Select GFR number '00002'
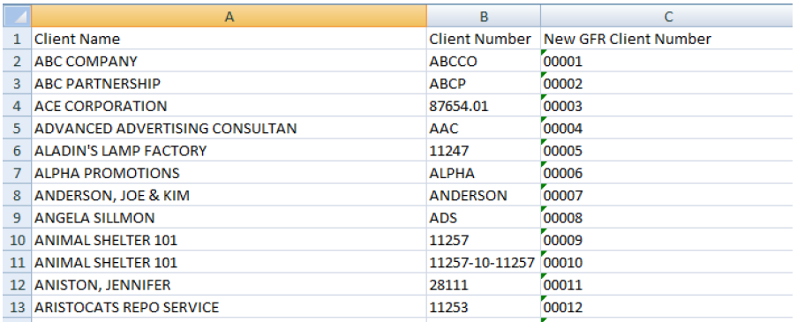Viewport: 797px width, 322px height. (x=668, y=83)
